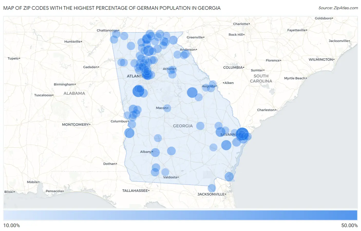Screen dimensions: 361x231
Task: Select the data bubble at Albany
Action: 155,152
